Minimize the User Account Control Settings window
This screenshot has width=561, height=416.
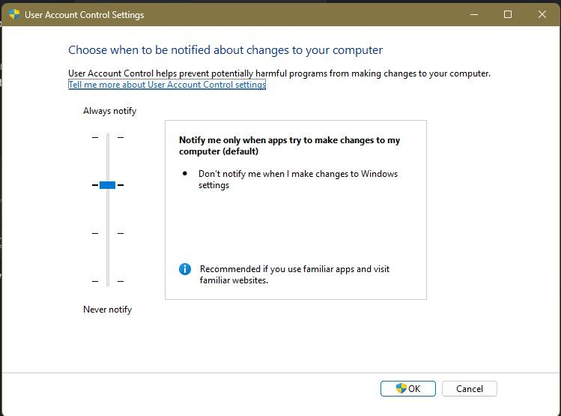(x=474, y=14)
